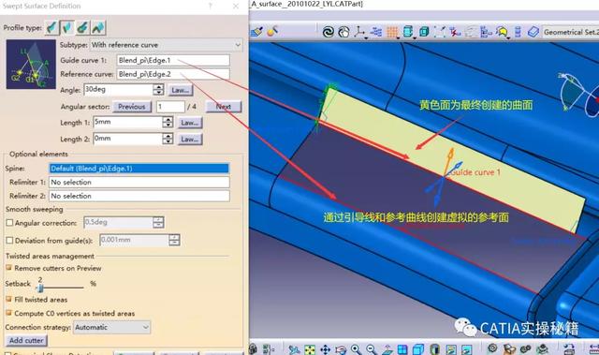Toggle the Fill twisted areas checkbox

coord(8,299)
